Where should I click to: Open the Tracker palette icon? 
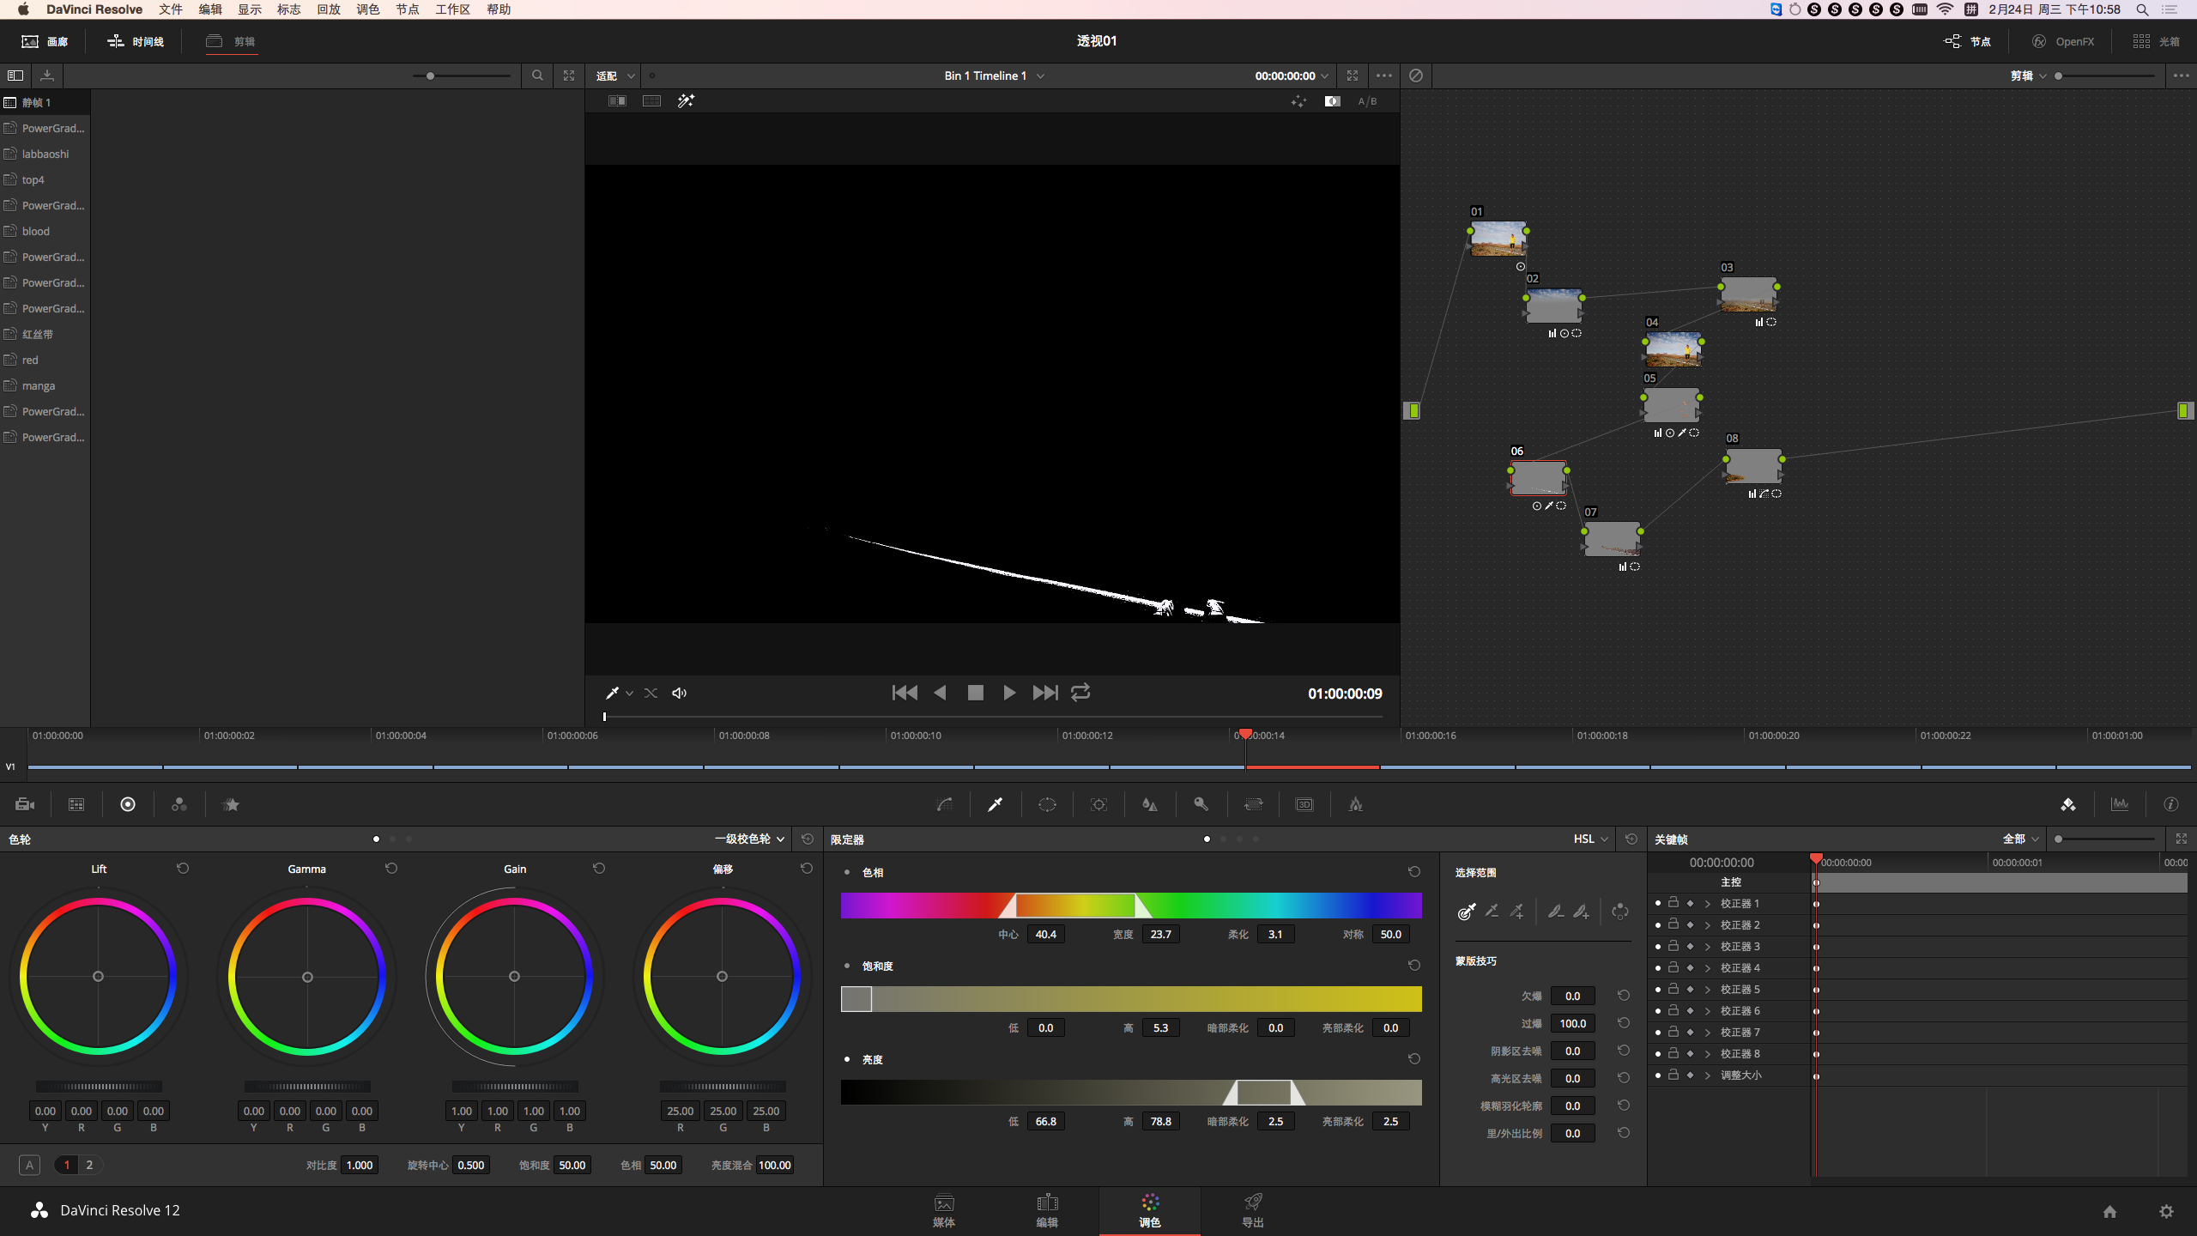click(1098, 804)
